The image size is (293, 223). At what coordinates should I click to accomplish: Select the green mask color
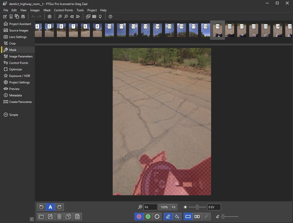148,217
